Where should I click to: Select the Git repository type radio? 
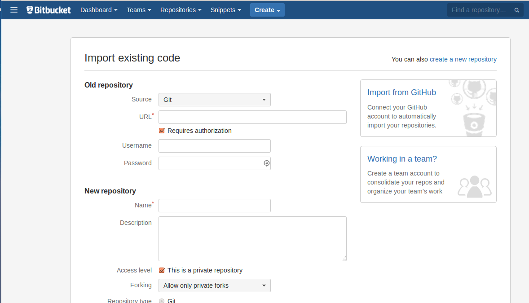pyautogui.click(x=162, y=301)
